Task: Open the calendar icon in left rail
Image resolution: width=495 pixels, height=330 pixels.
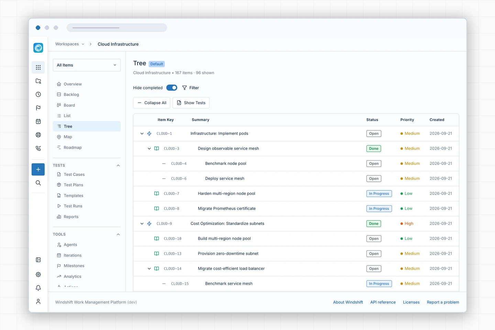Action: tap(38, 121)
